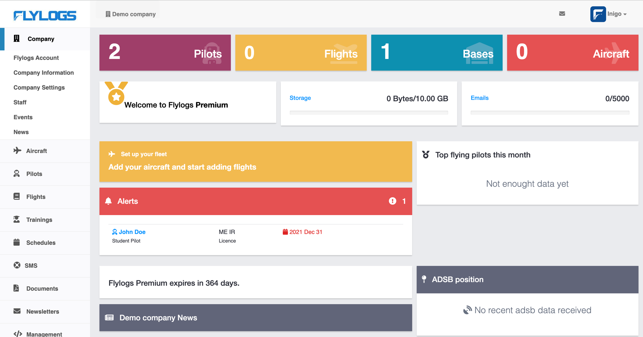Viewport: 643px width, 337px height.
Task: Click the Flylogs logo
Action: coord(45,16)
